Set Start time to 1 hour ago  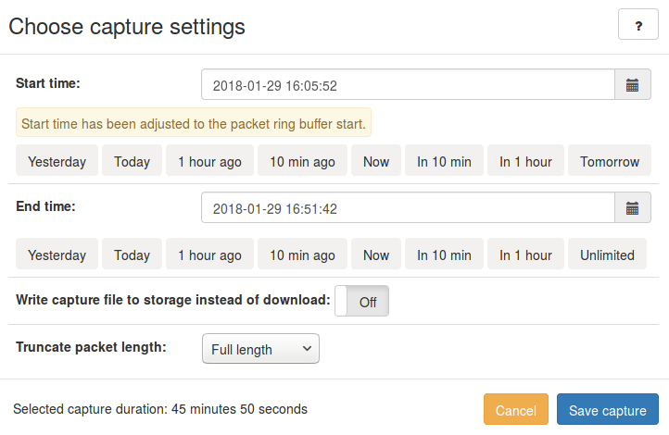210,160
